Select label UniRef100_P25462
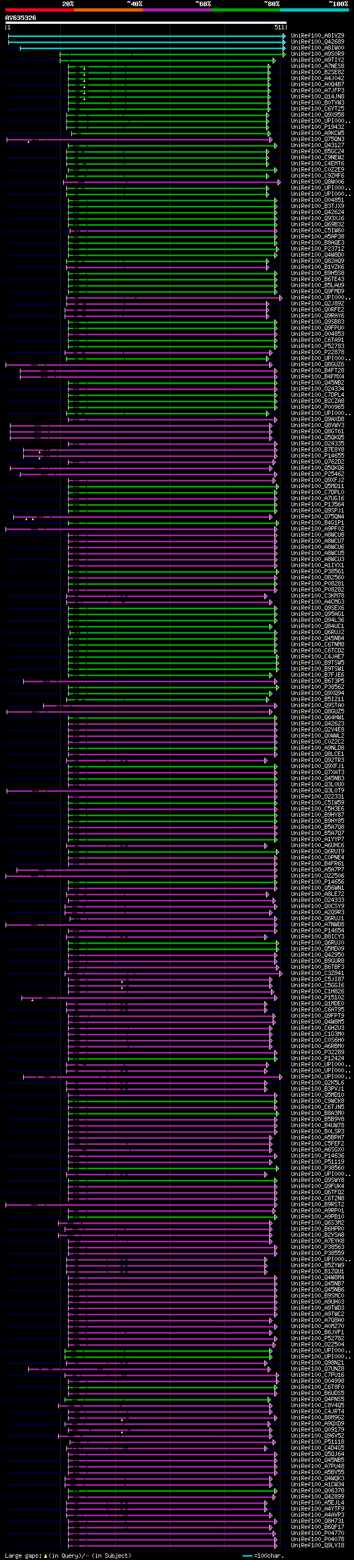Viewport: 354px width, 1560px height. 317,474
